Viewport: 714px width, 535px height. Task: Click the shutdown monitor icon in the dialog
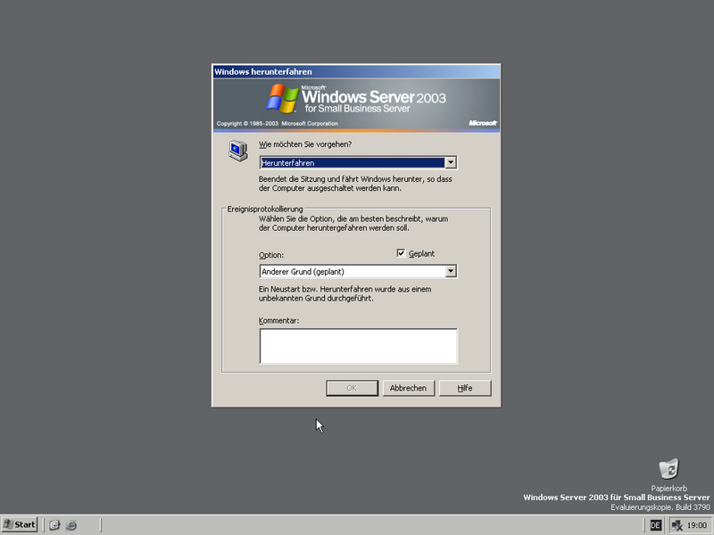(237, 151)
